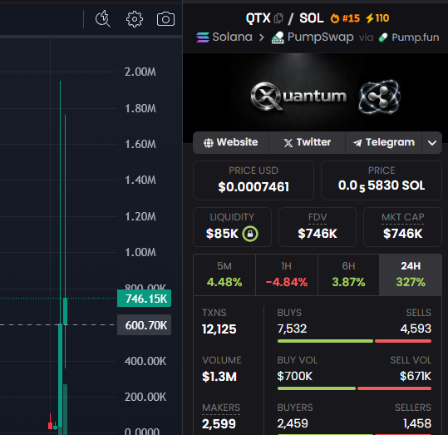Open the project Telegram link

tap(383, 142)
